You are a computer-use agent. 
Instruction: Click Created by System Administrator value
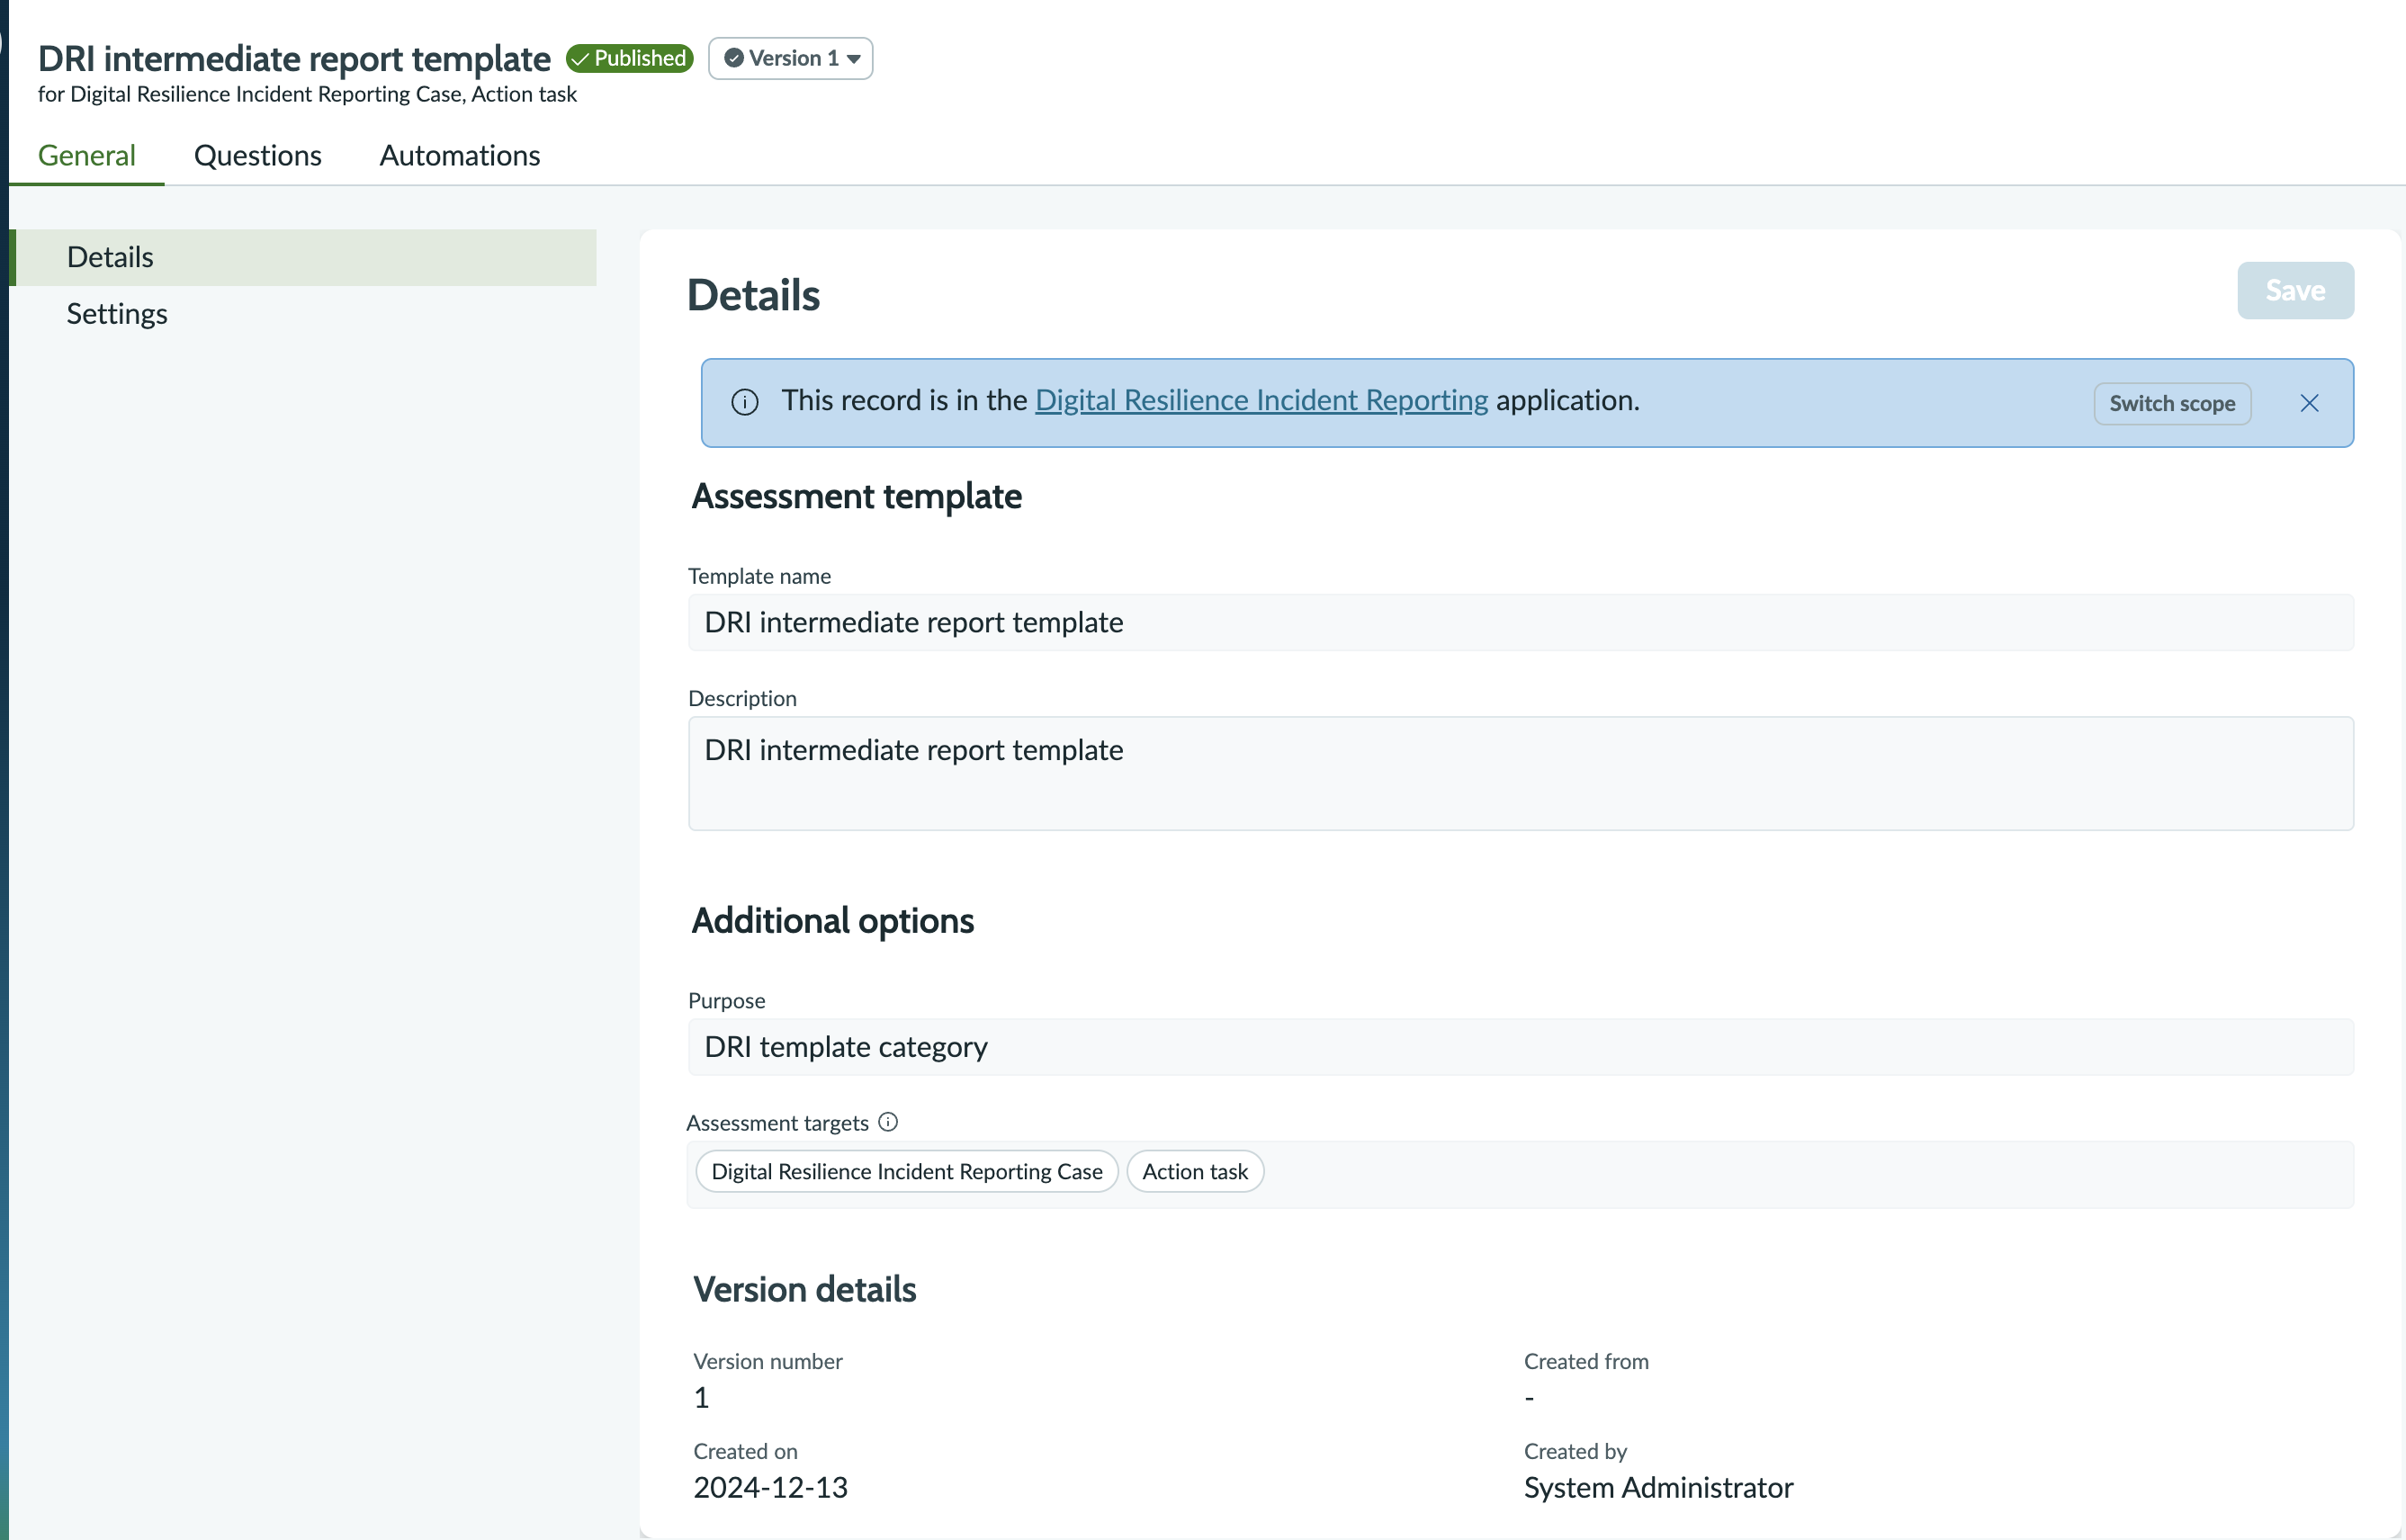tap(1658, 1487)
